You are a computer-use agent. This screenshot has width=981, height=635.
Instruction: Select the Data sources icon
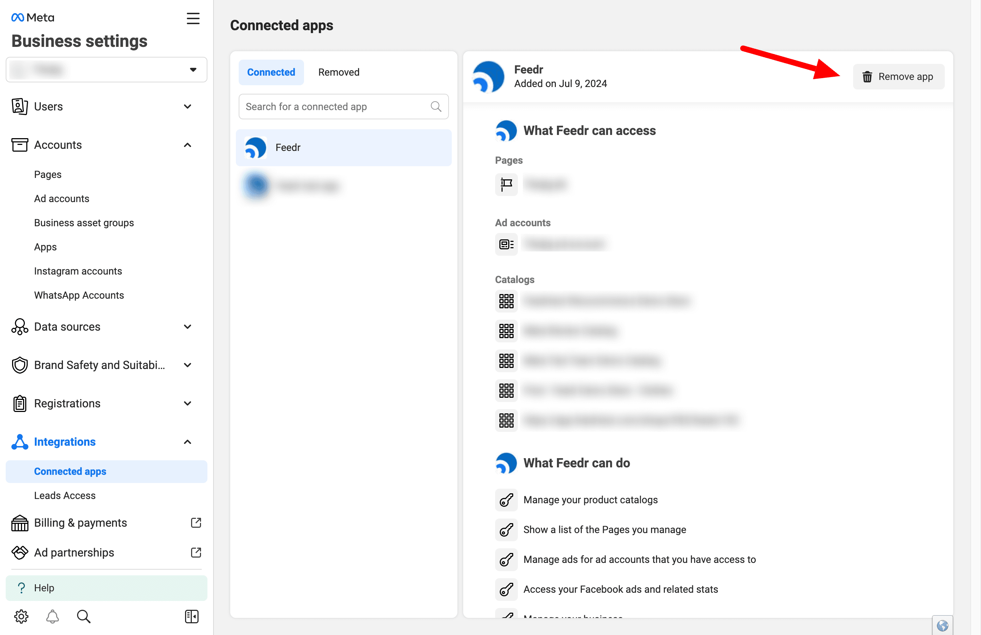click(x=19, y=326)
